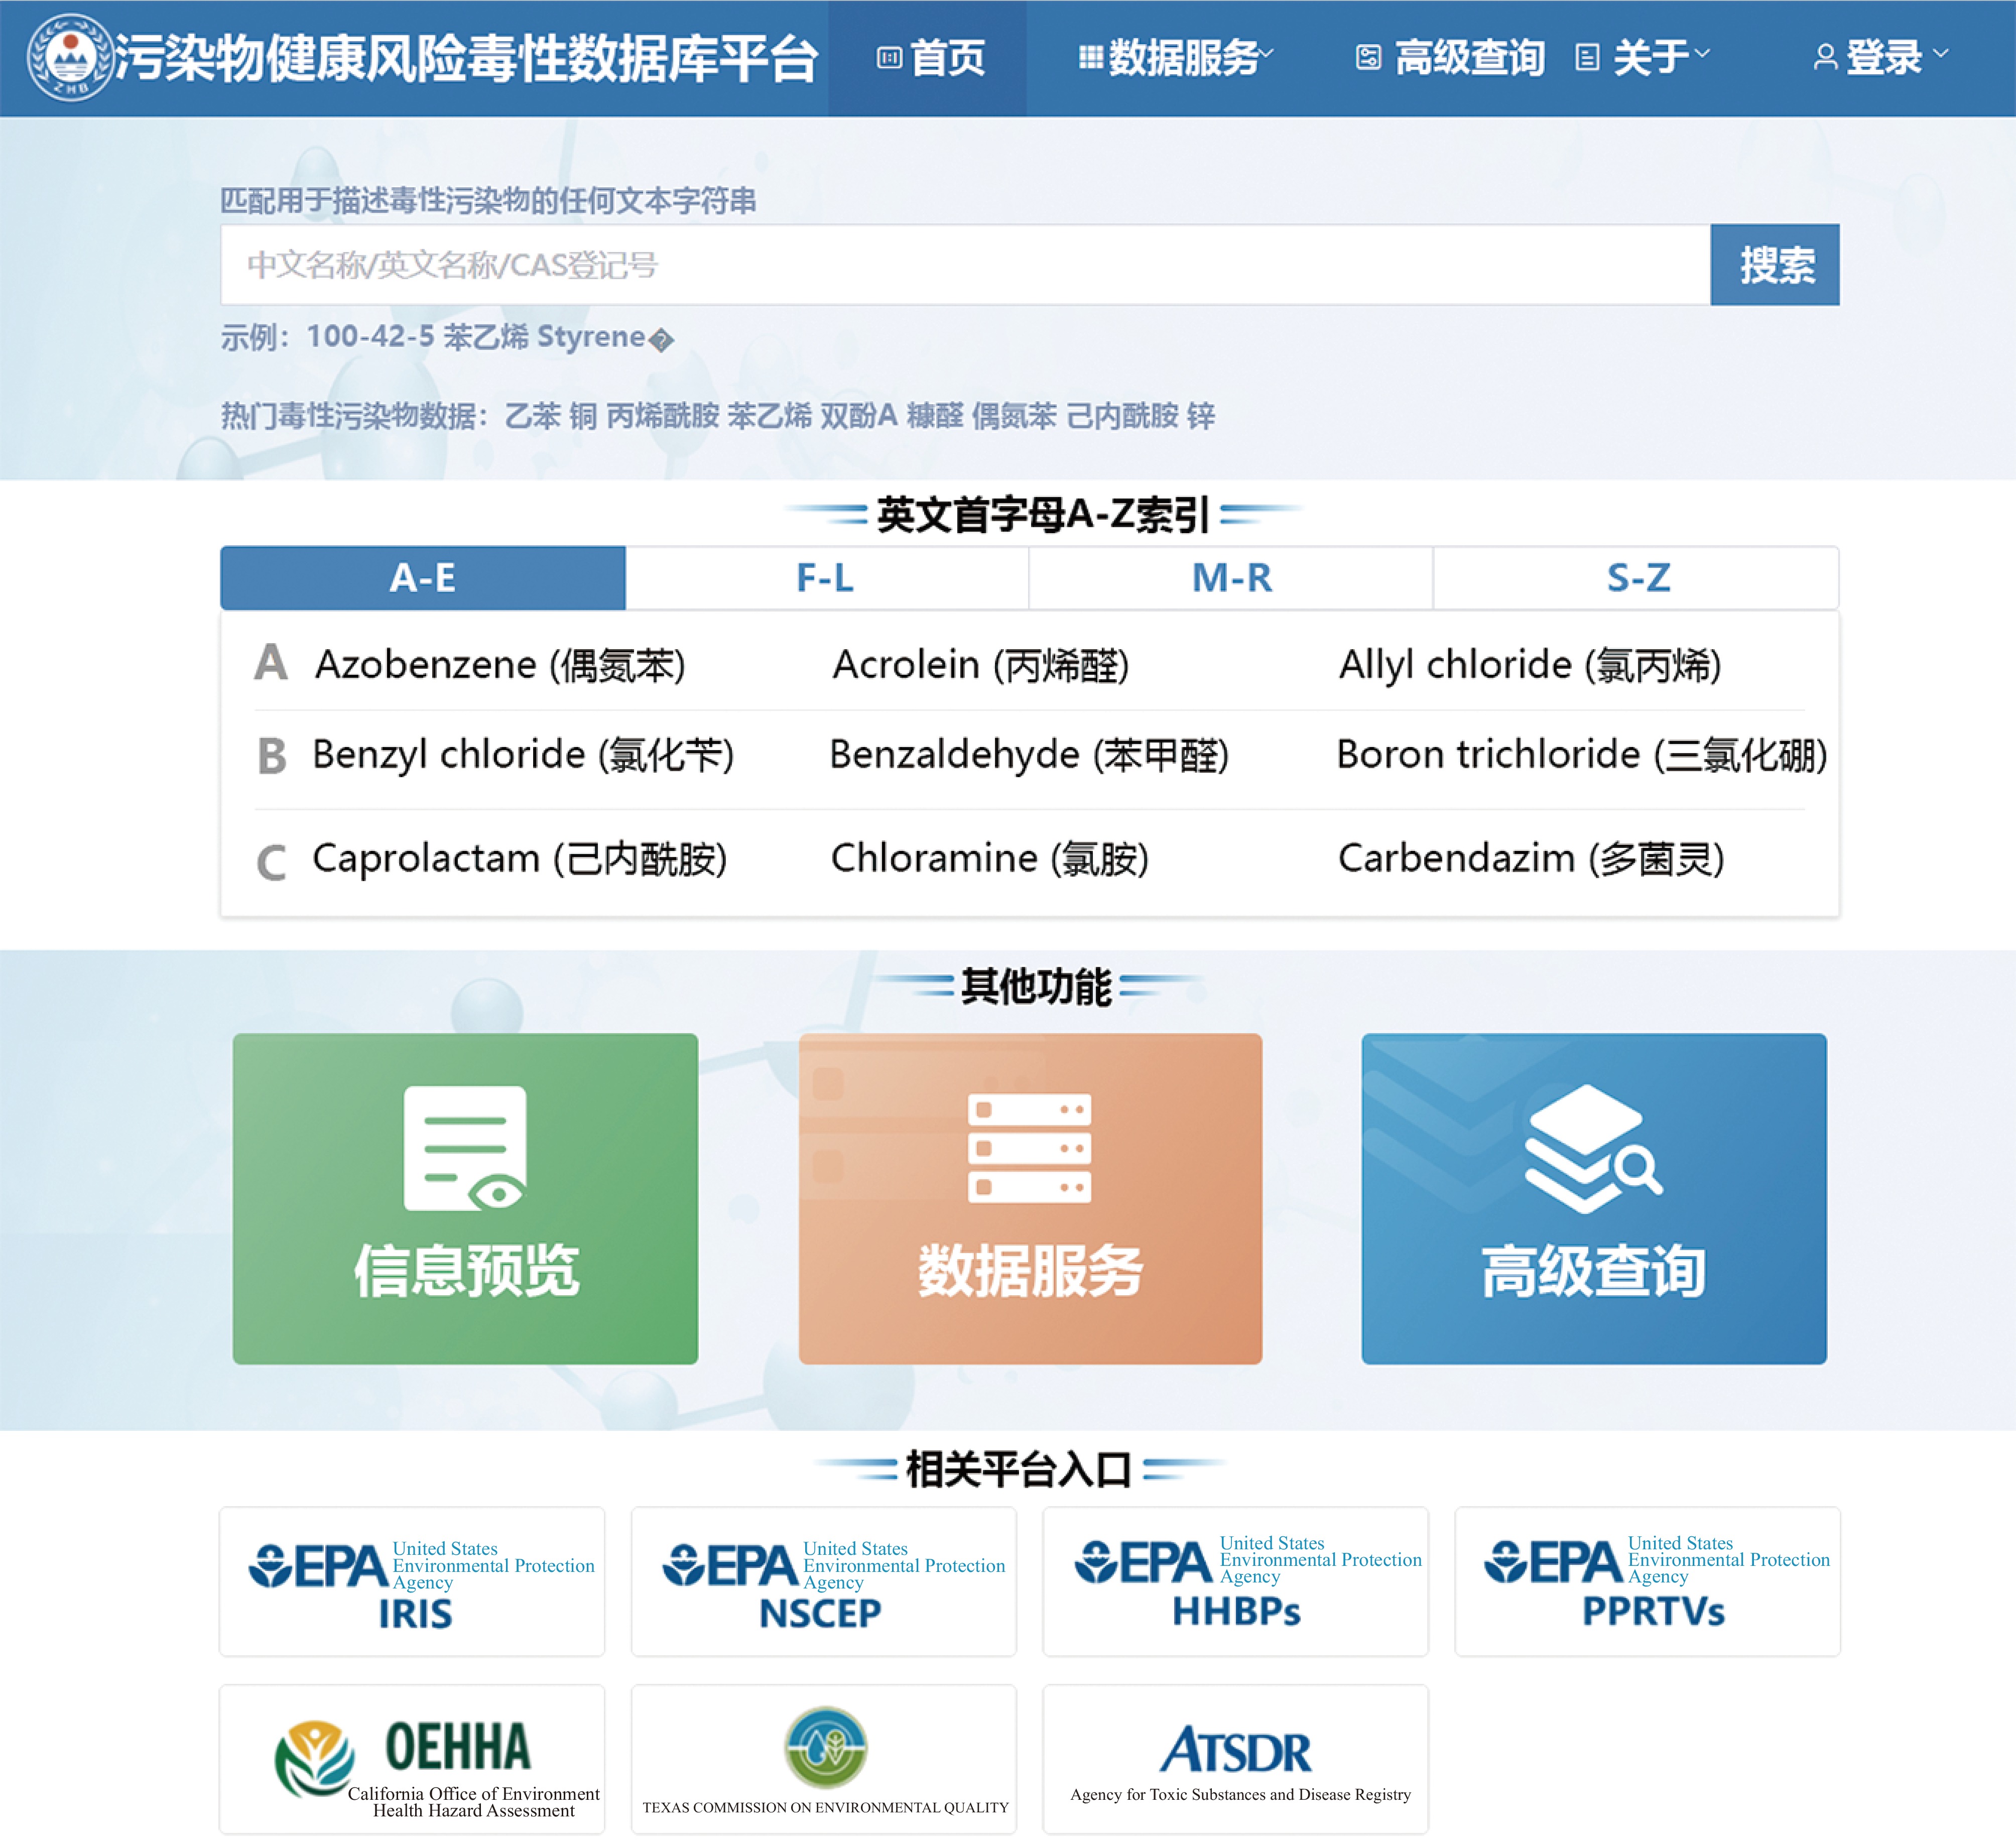Click the example link 100-42-5 苯乙烯 Styrene
The image size is (2016, 1846).
pos(475,337)
